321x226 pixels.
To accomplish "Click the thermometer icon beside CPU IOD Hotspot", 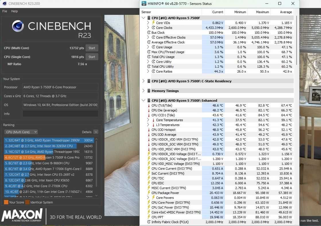I will point(149,130).
